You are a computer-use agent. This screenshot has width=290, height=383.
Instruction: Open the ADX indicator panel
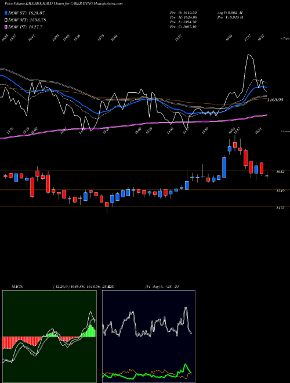click(x=148, y=337)
